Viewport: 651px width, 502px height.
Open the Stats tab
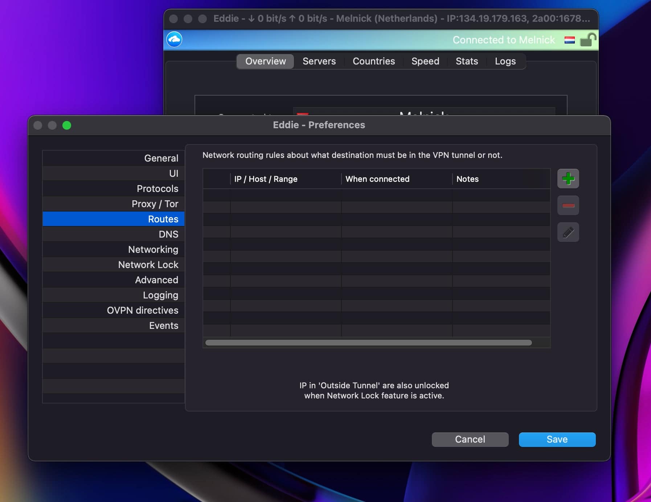(467, 61)
